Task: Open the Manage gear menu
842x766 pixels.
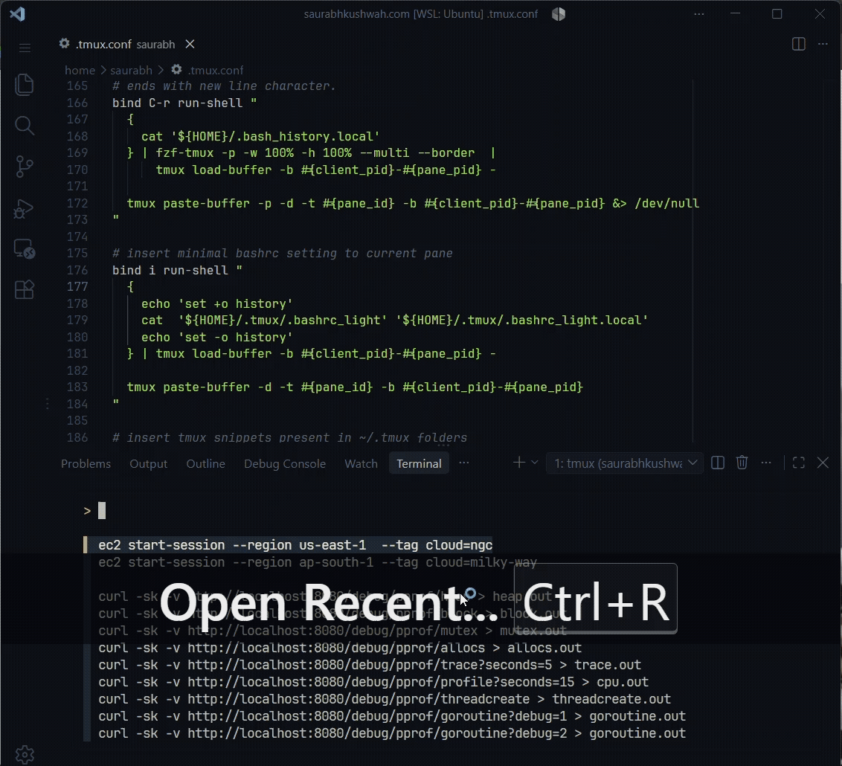Action: point(25,754)
